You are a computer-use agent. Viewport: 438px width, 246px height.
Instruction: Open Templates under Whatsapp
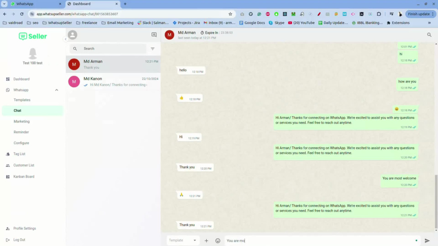click(x=22, y=100)
